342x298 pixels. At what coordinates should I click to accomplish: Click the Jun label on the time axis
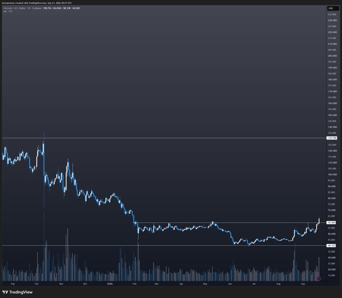click(x=230, y=284)
